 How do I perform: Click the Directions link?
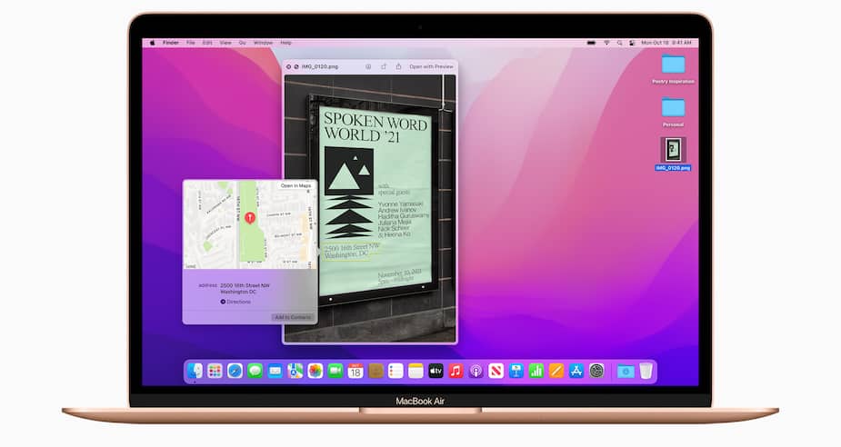237,302
